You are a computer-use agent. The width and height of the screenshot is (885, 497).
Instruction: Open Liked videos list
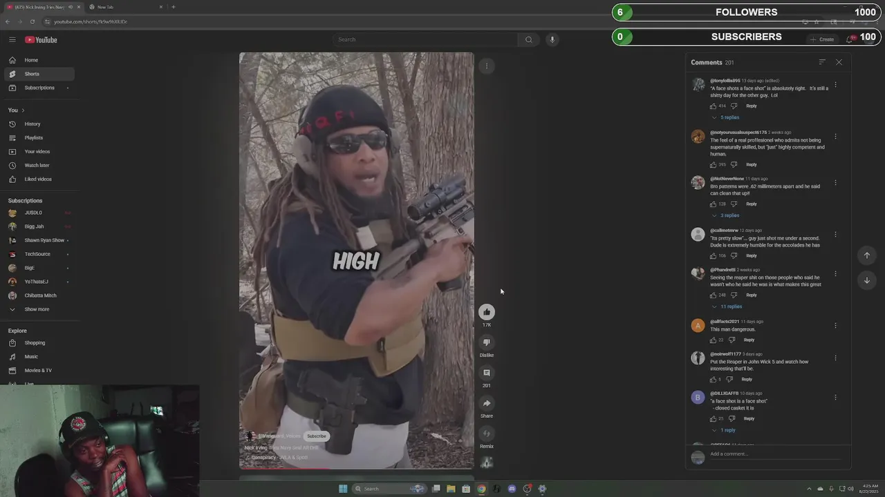click(x=39, y=179)
